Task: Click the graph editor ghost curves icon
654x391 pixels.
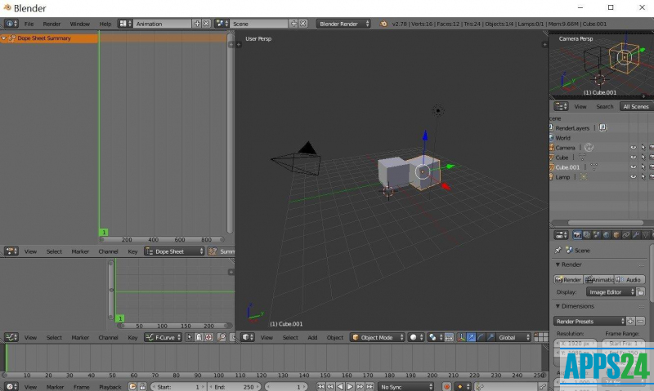Action: tap(199, 337)
